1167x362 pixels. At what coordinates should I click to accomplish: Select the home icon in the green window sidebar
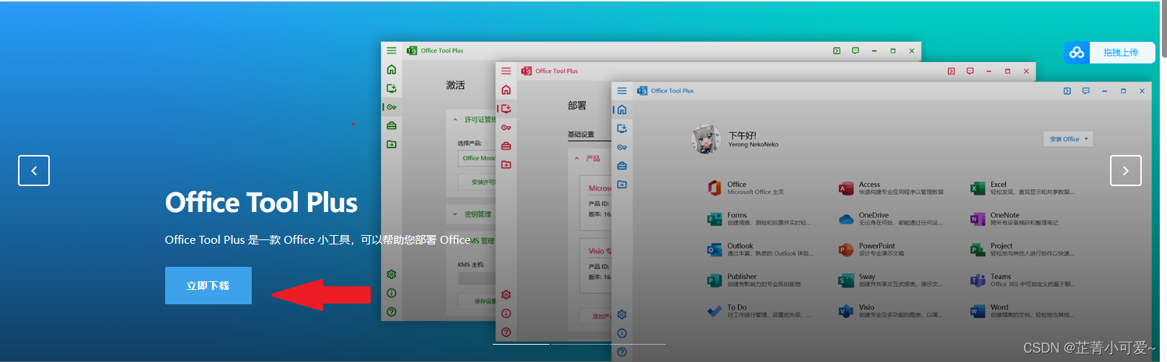[x=392, y=69]
